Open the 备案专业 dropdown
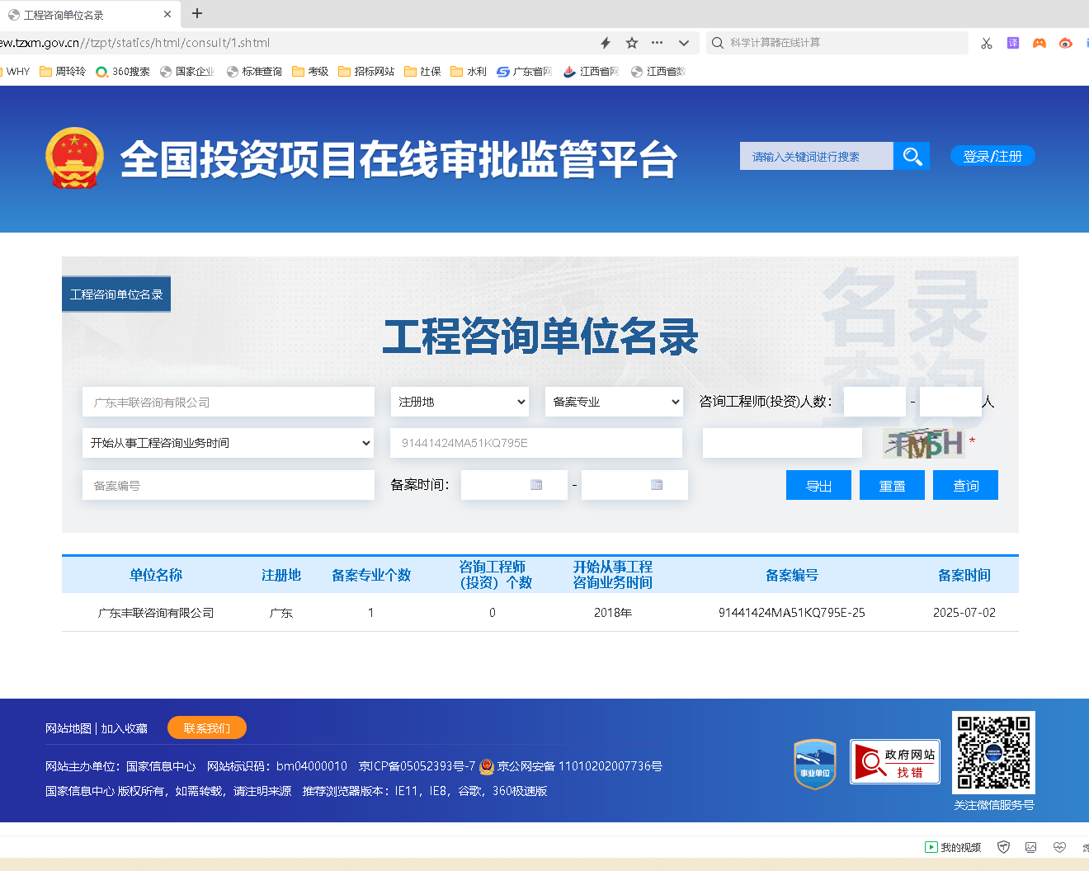This screenshot has width=1089, height=871. point(614,402)
